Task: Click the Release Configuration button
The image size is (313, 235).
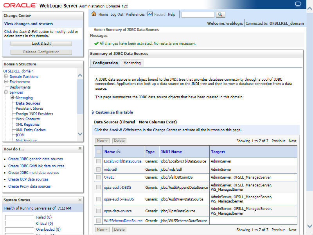Action: 41,52
